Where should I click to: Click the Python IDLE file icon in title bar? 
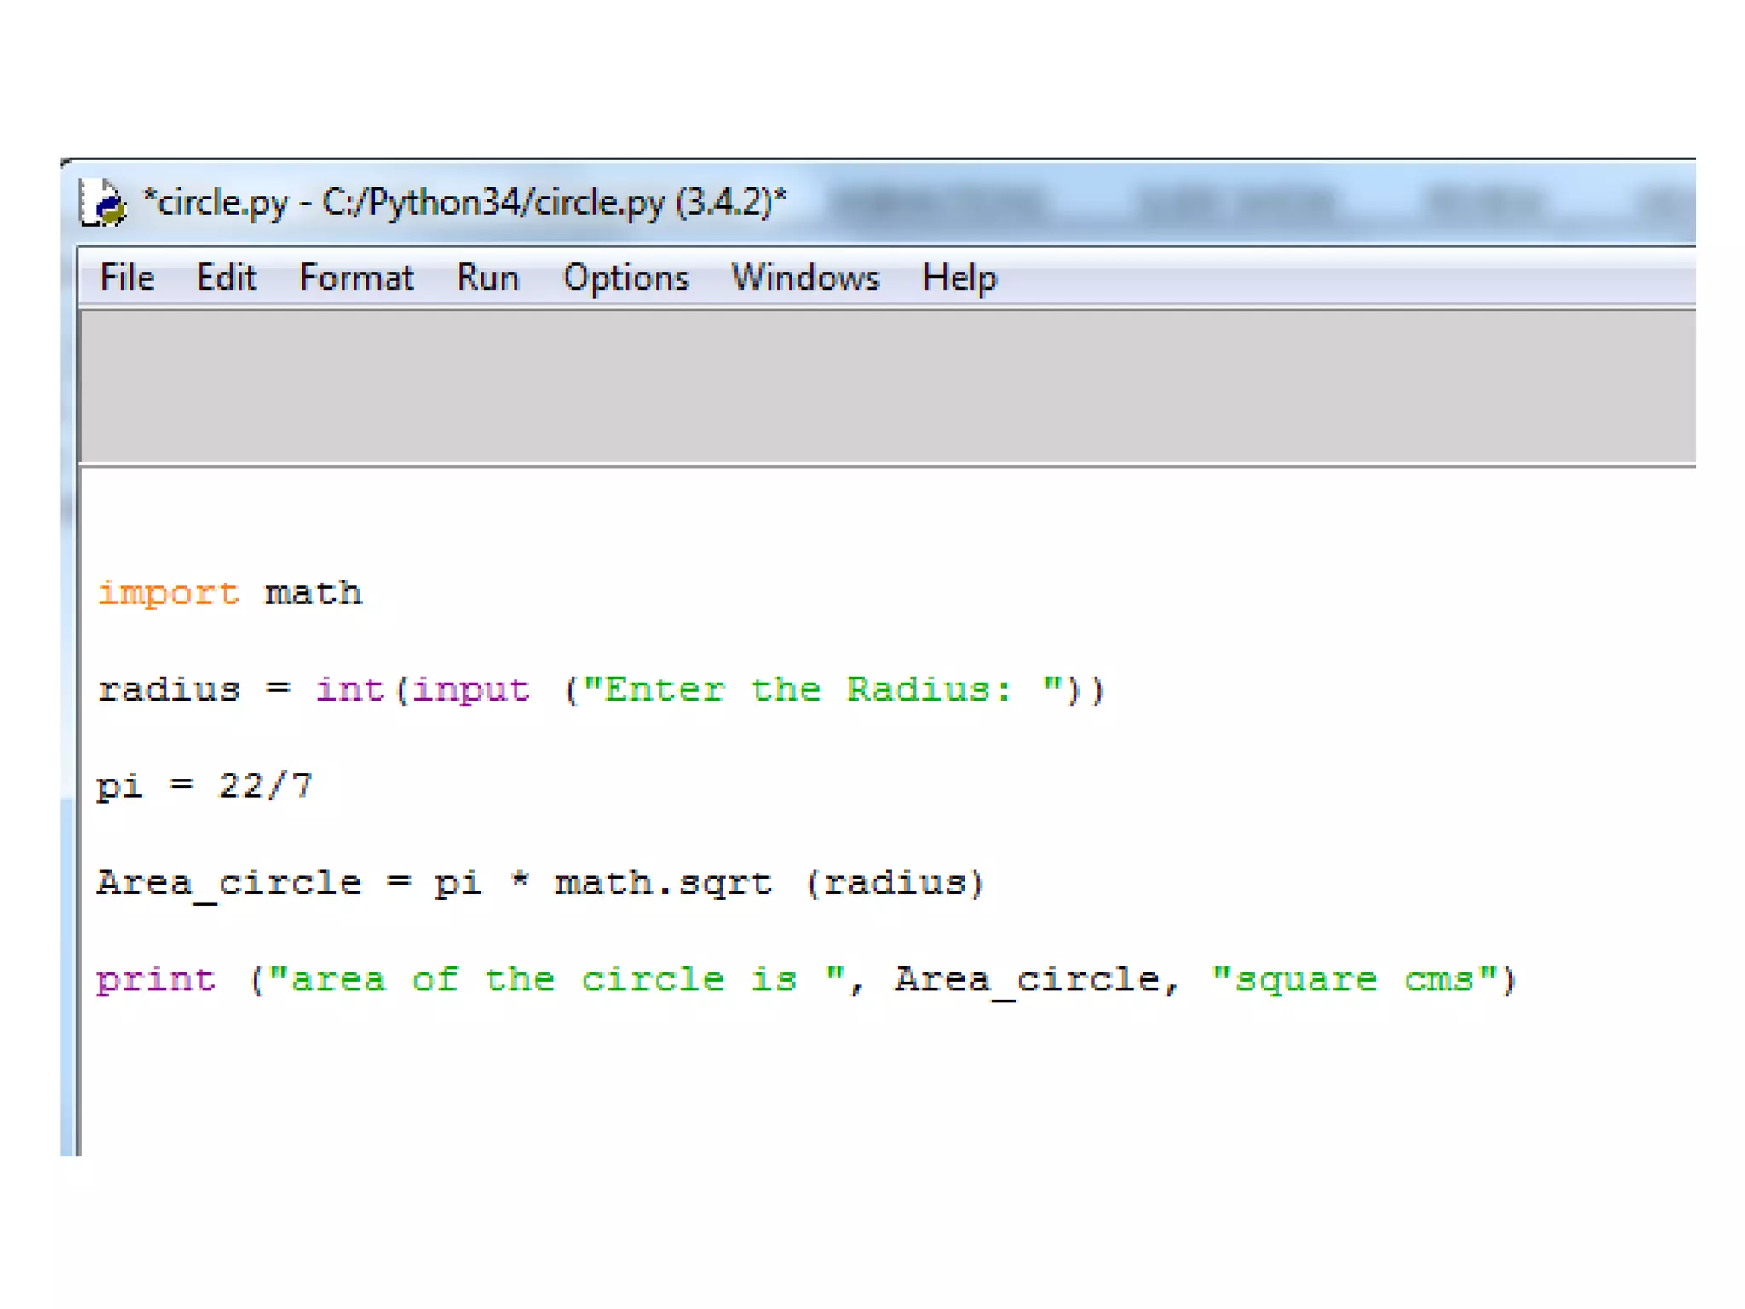[x=103, y=204]
